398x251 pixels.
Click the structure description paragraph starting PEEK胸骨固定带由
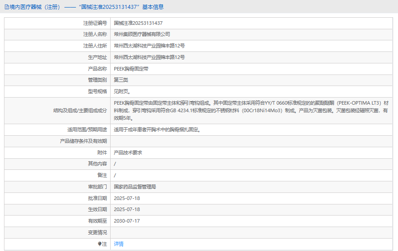coord(251,110)
